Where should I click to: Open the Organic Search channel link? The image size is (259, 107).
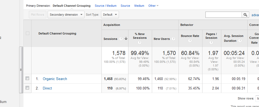pyautogui.click(x=55, y=79)
